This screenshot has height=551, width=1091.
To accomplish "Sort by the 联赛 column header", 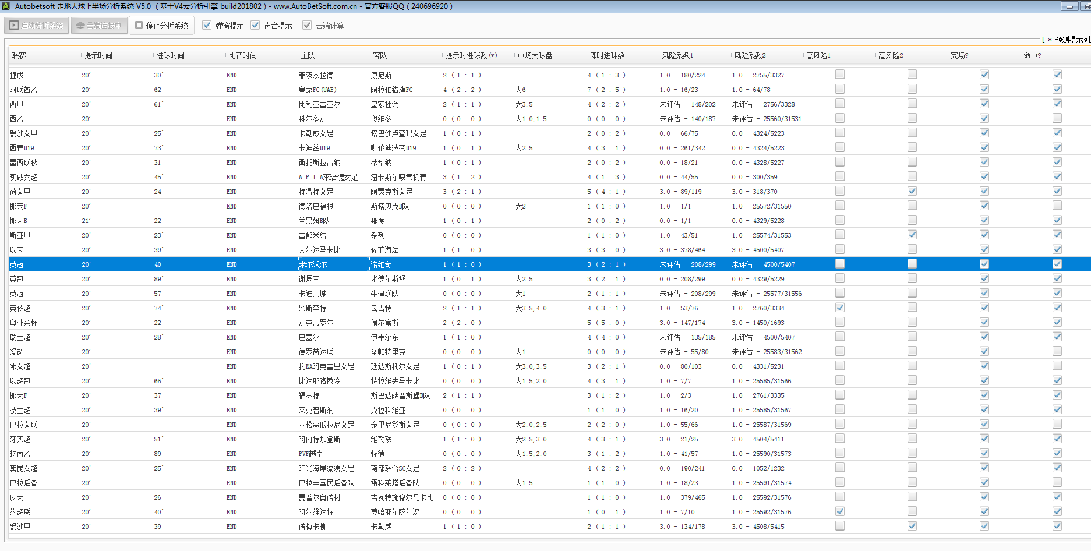I will [x=19, y=56].
